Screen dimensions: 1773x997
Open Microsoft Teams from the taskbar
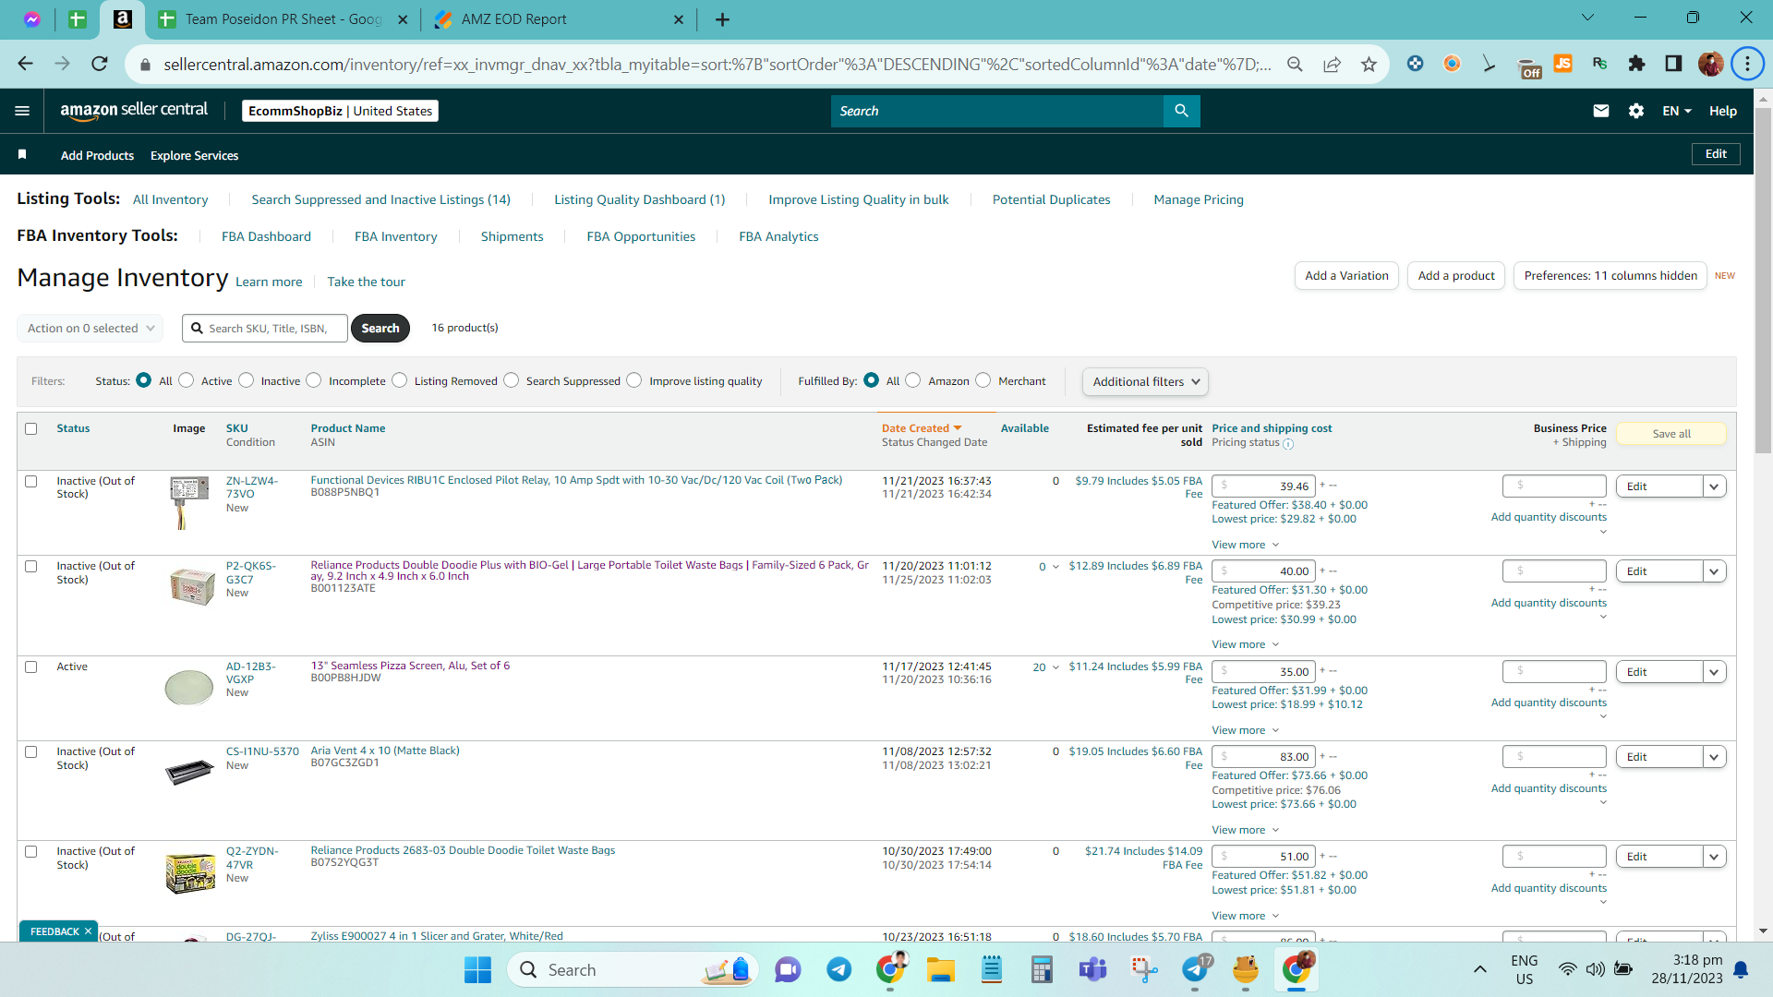[x=1092, y=969]
